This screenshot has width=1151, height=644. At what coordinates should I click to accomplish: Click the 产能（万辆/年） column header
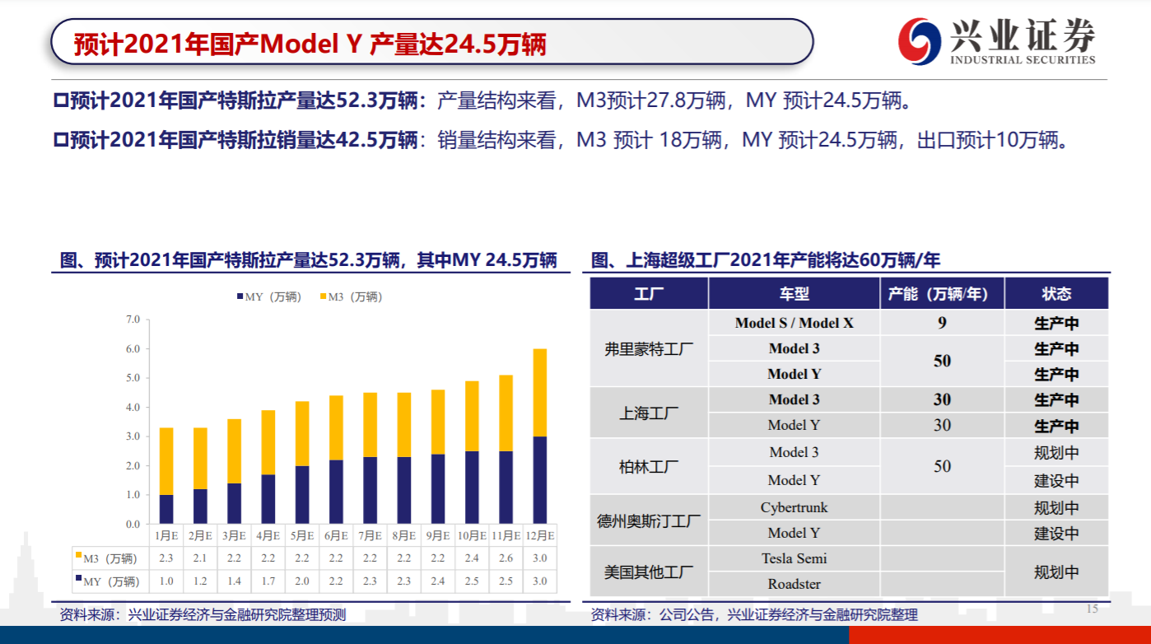tap(942, 294)
